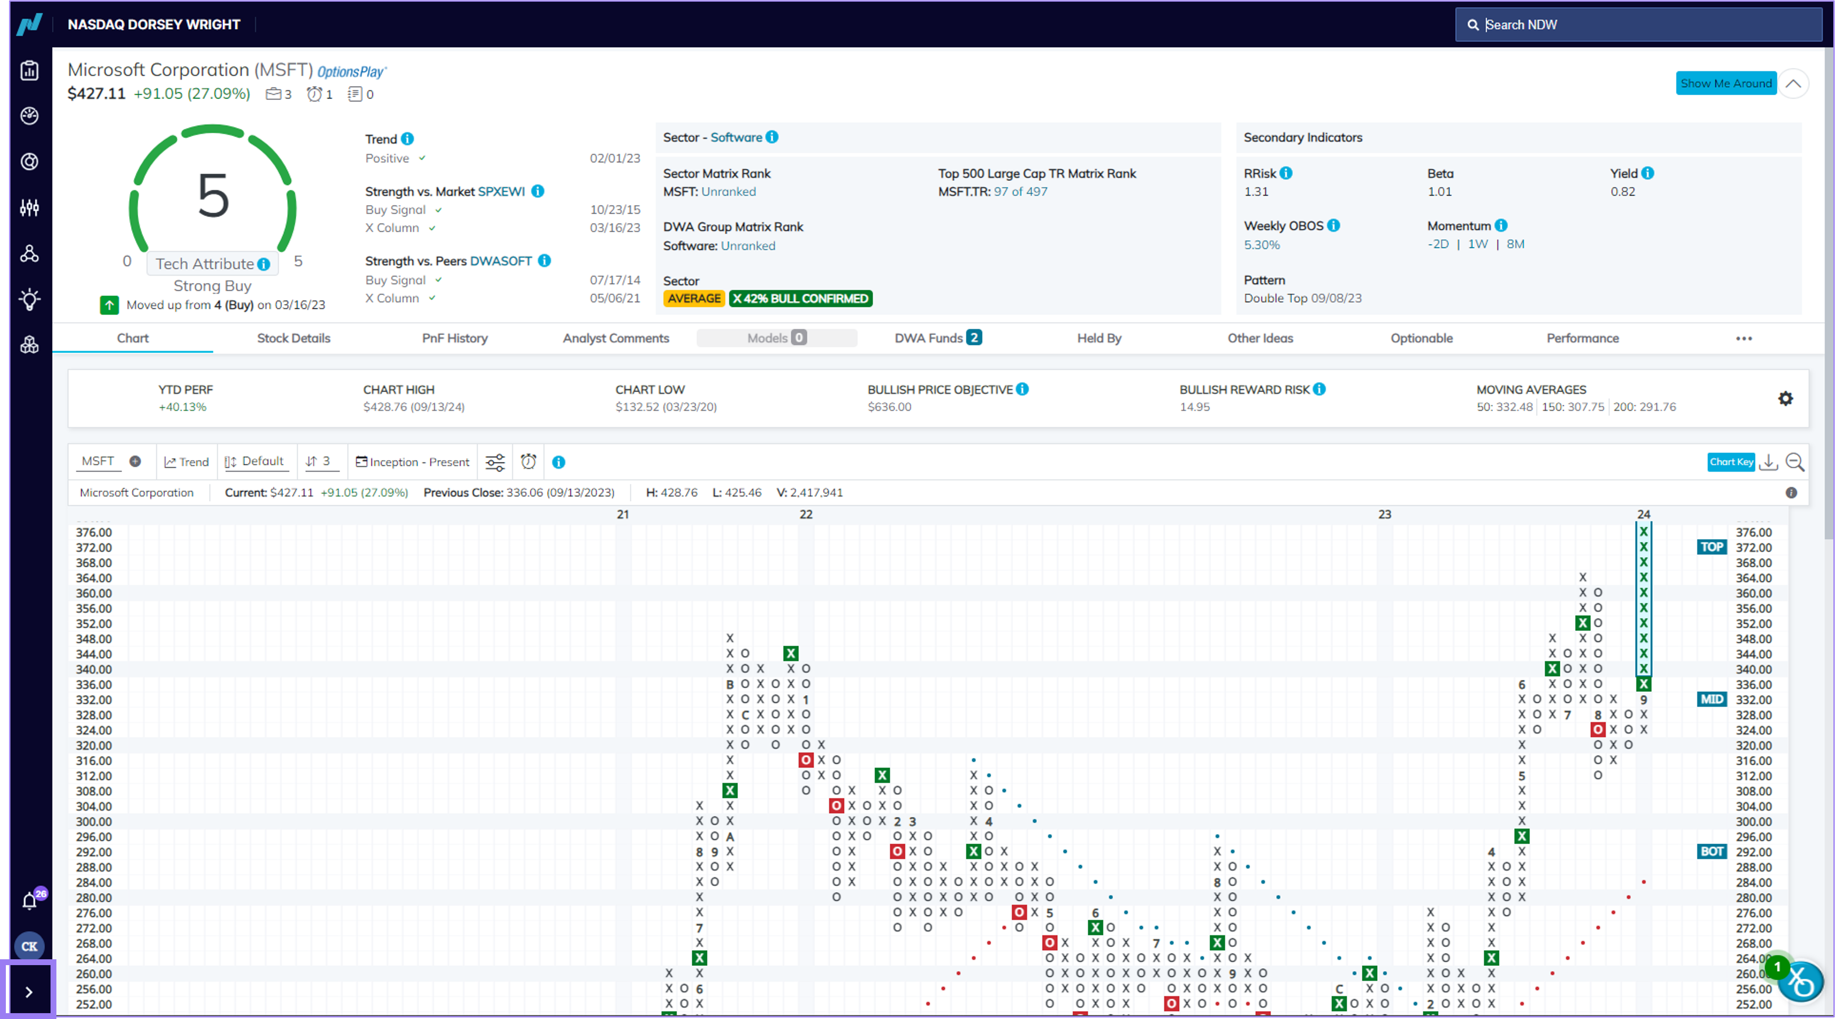Collapse the header with the up chevron
Screen dimensions: 1835x1019
pos(1792,83)
